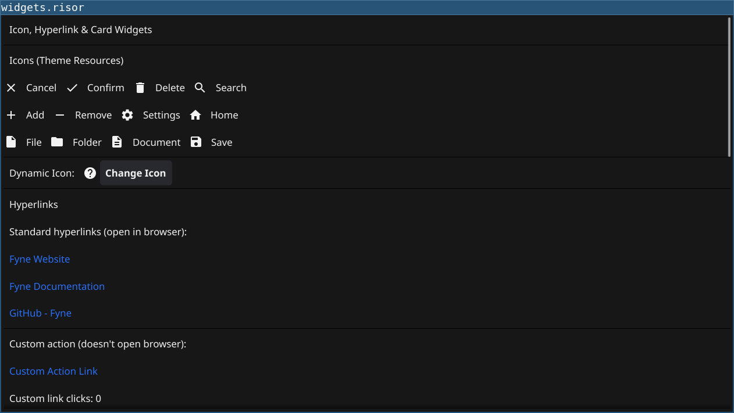Click the 'Document' label text

[156, 142]
